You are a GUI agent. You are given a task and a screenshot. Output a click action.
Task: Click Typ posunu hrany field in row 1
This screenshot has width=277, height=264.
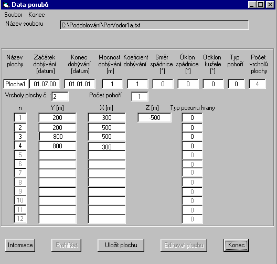coord(192,118)
